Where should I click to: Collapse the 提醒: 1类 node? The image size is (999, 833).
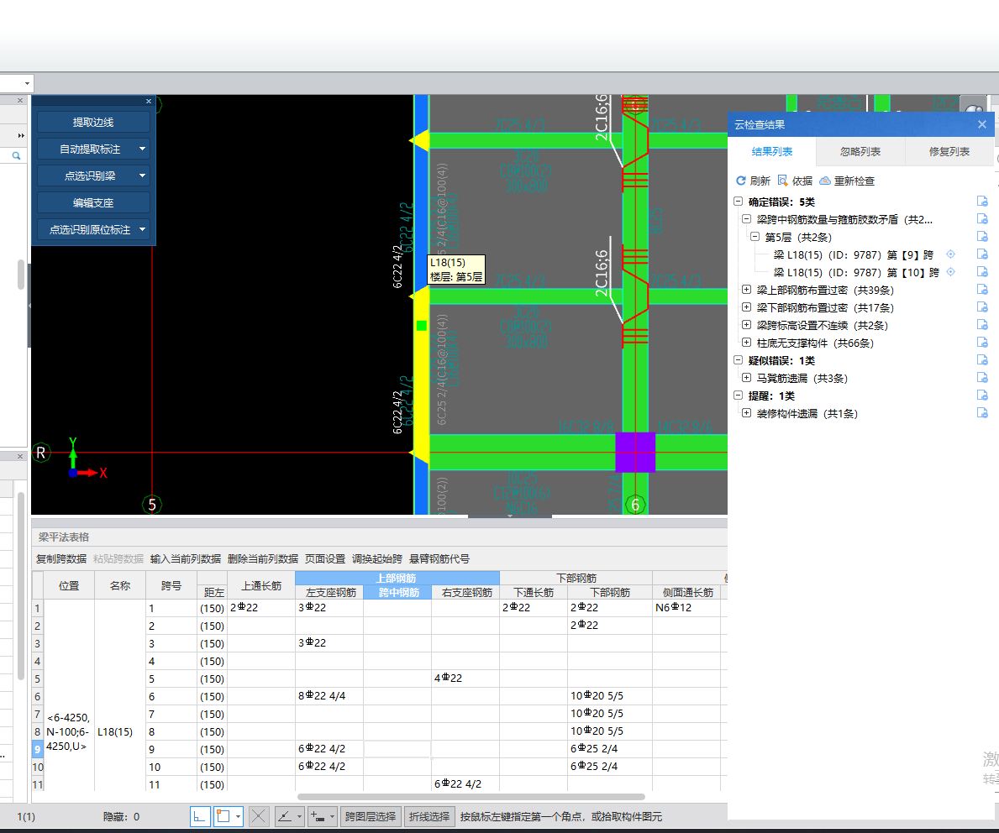[x=738, y=396]
